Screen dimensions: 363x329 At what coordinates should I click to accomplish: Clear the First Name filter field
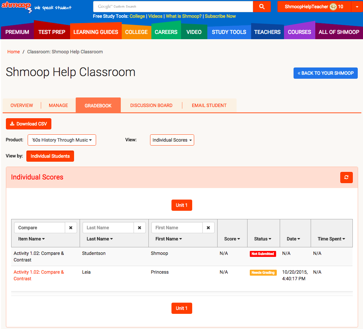pos(208,228)
